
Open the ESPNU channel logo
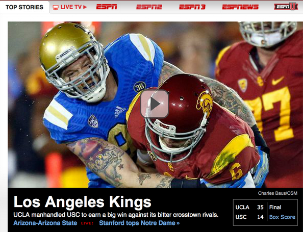[x=286, y=7]
